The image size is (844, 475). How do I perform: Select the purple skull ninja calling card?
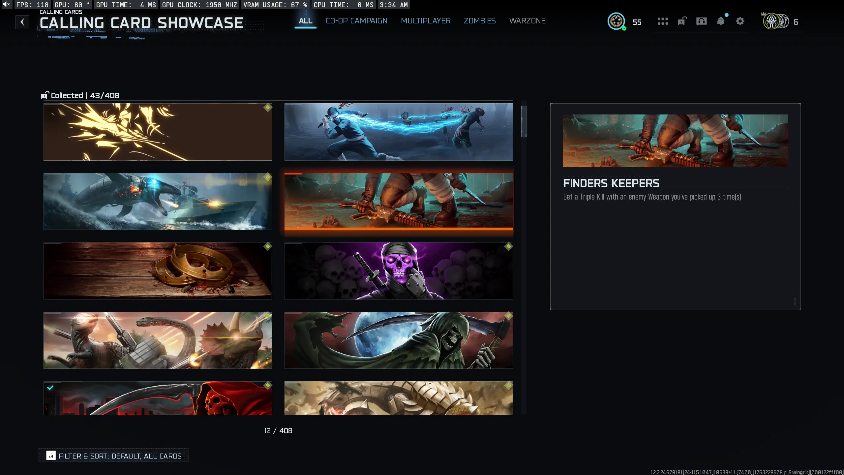pos(399,271)
